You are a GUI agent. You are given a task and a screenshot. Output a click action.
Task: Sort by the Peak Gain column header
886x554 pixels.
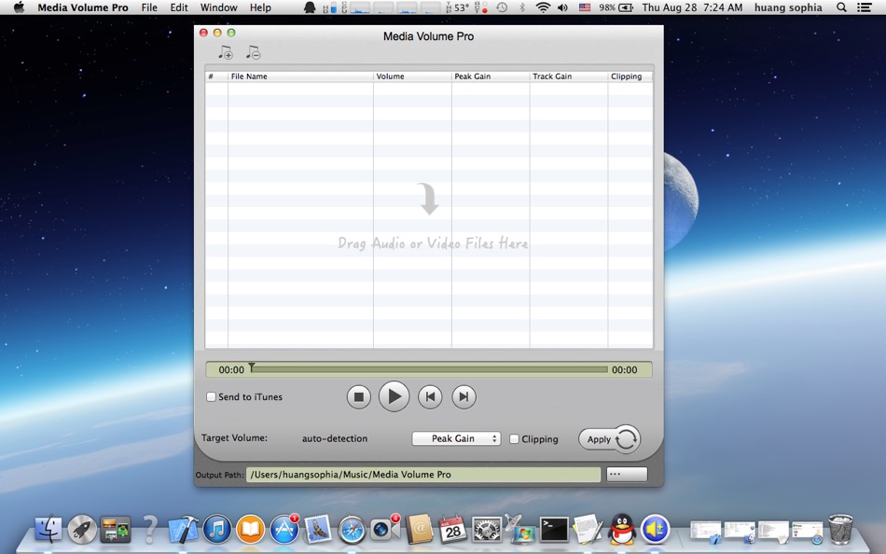pos(491,76)
